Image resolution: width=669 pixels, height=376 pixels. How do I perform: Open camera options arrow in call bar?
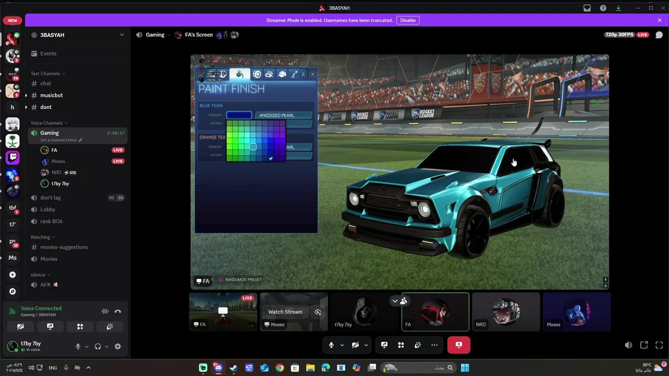(x=366, y=345)
